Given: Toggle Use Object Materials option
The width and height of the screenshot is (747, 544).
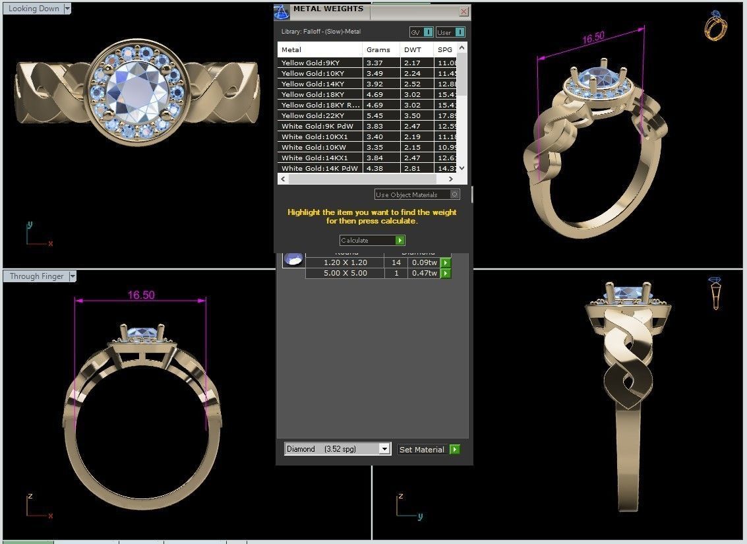Looking at the screenshot, I should [x=417, y=195].
